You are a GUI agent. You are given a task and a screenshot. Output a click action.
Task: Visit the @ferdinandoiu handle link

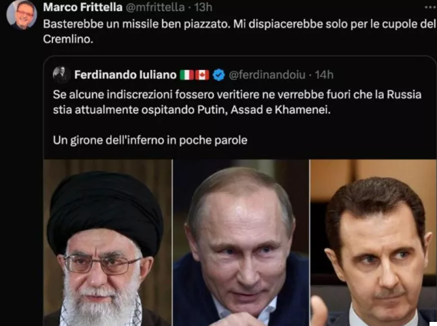267,75
